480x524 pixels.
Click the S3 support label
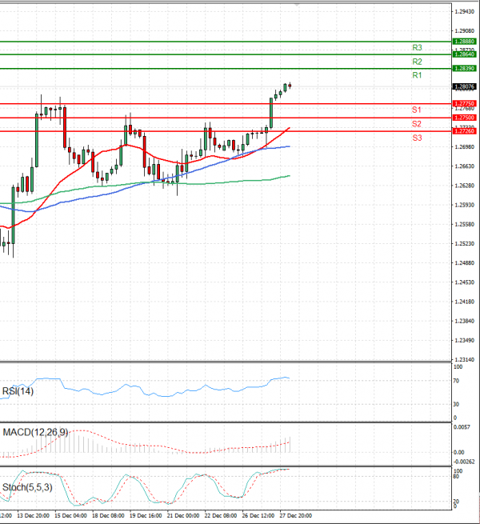coord(417,138)
